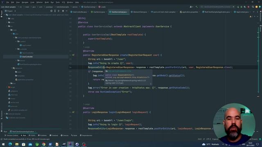This screenshot has width=262, height=147.
Task: Collapse the controller folder in tree
Action: click(x=16, y=49)
